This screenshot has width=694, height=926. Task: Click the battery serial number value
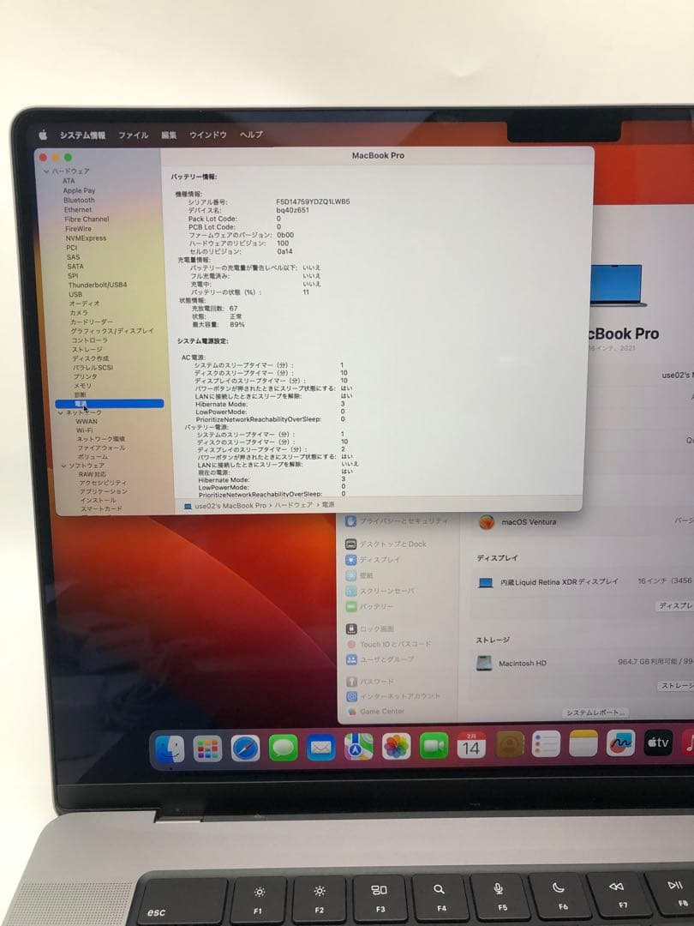point(313,202)
